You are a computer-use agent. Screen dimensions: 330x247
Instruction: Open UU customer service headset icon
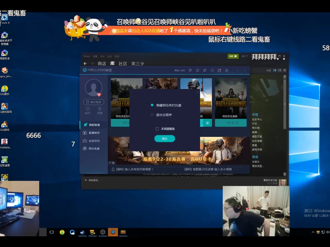pos(212,70)
